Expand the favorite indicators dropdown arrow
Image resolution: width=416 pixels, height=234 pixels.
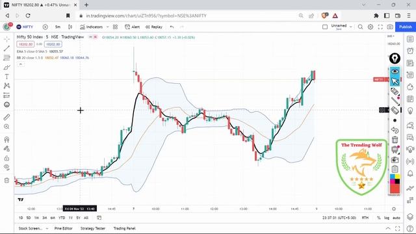(x=107, y=27)
